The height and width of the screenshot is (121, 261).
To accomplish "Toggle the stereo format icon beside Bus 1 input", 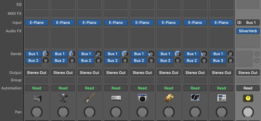I will pyautogui.click(x=239, y=23).
